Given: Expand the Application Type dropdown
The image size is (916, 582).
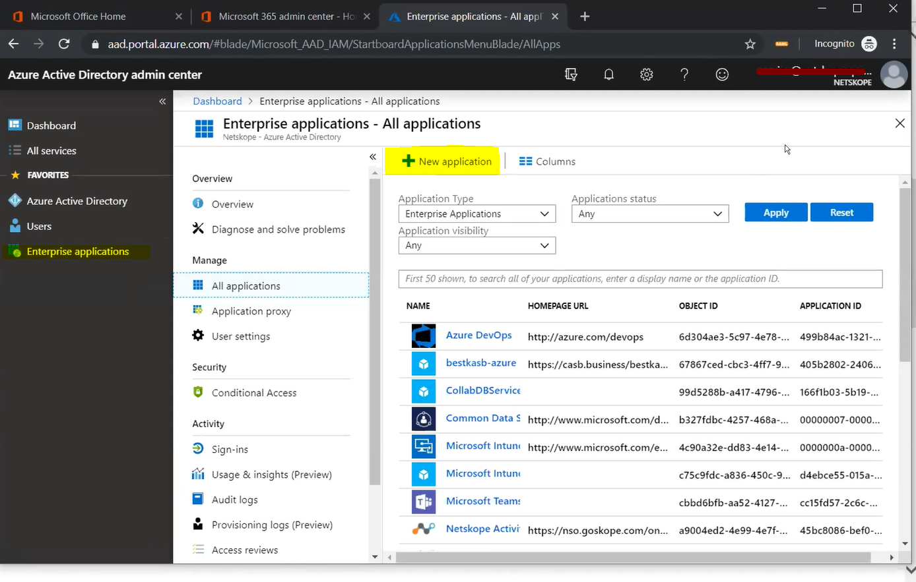Looking at the screenshot, I should (x=476, y=214).
